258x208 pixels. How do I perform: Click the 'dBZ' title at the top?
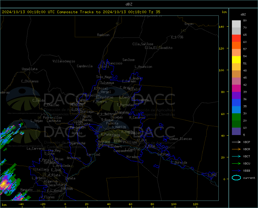click(x=129, y=4)
